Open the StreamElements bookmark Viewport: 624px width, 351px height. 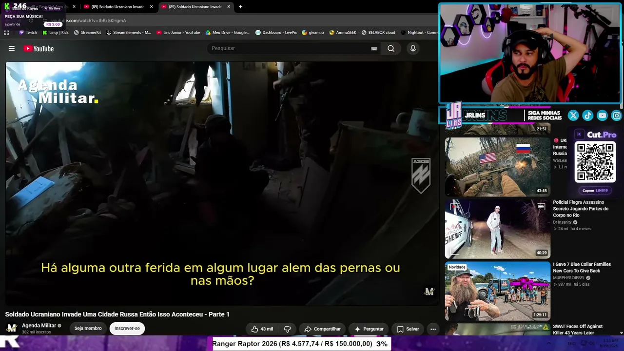click(129, 33)
